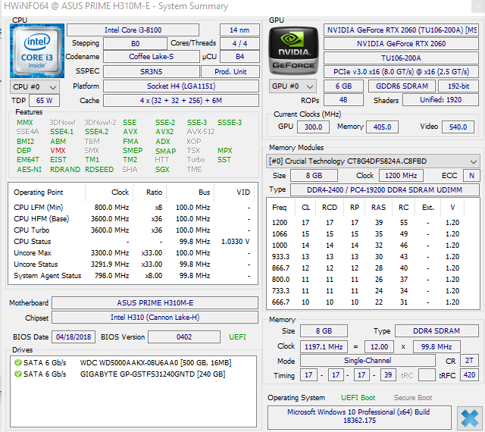Click the blue X close icon
This screenshot has height=432, width=485.
tap(470, 418)
